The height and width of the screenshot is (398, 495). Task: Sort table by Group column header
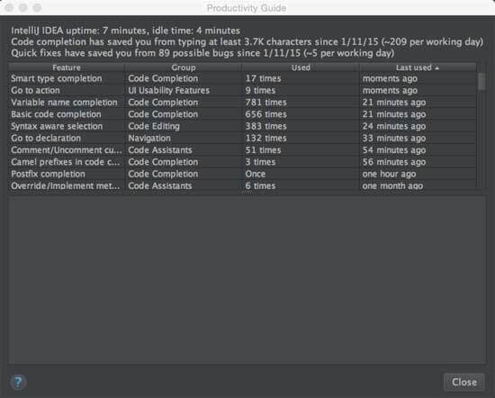click(x=184, y=68)
